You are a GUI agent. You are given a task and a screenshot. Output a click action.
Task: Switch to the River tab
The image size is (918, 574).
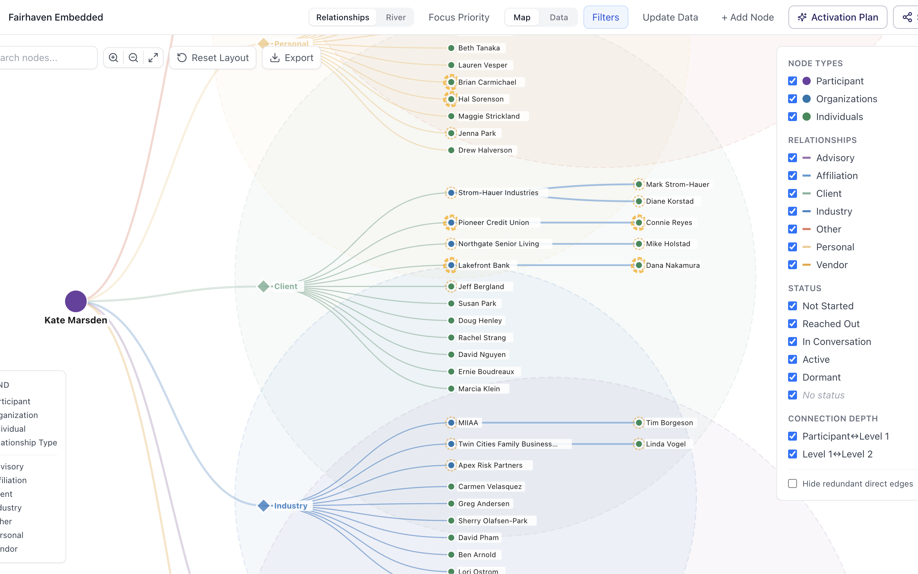point(396,17)
